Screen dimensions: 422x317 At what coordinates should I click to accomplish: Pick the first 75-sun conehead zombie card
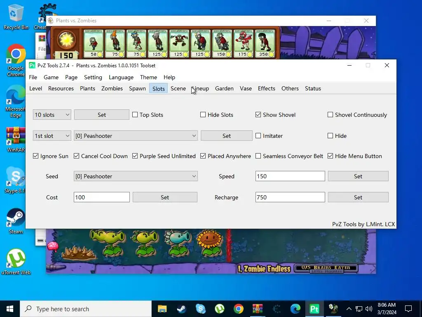115,44
